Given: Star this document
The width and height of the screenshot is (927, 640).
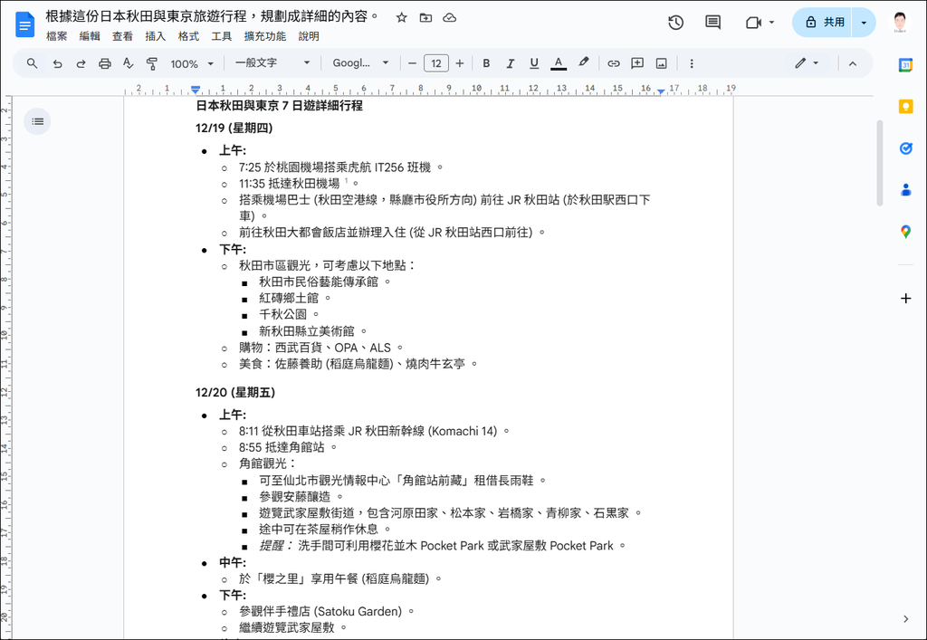Looking at the screenshot, I should pos(401,18).
